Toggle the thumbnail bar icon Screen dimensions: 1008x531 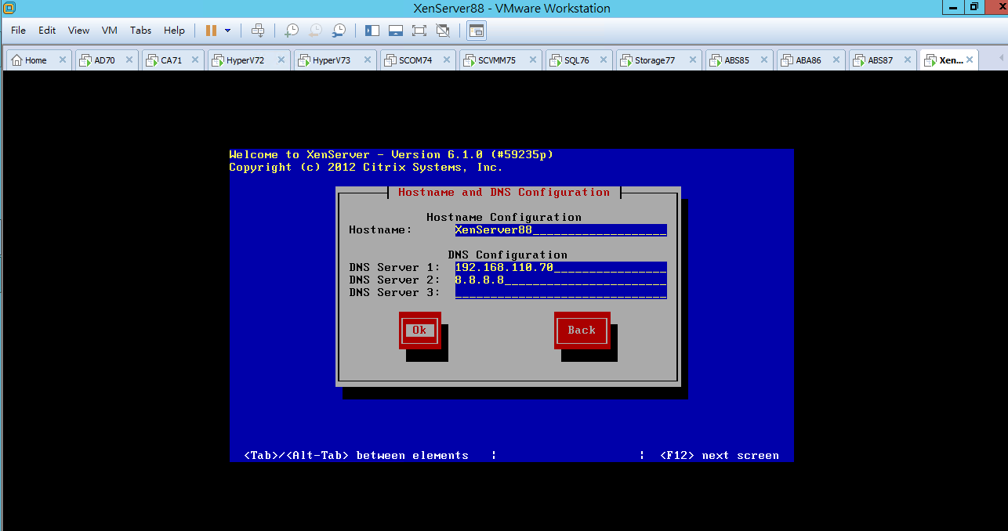pyautogui.click(x=396, y=31)
